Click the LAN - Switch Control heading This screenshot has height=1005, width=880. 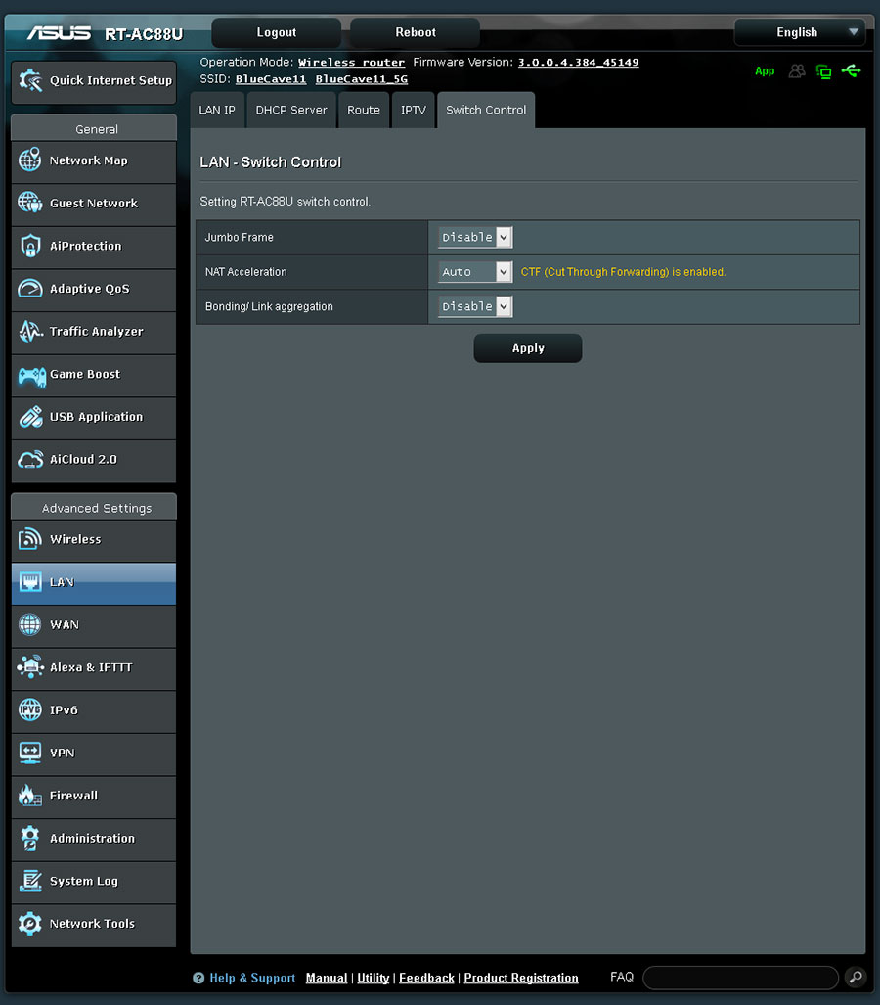point(270,162)
